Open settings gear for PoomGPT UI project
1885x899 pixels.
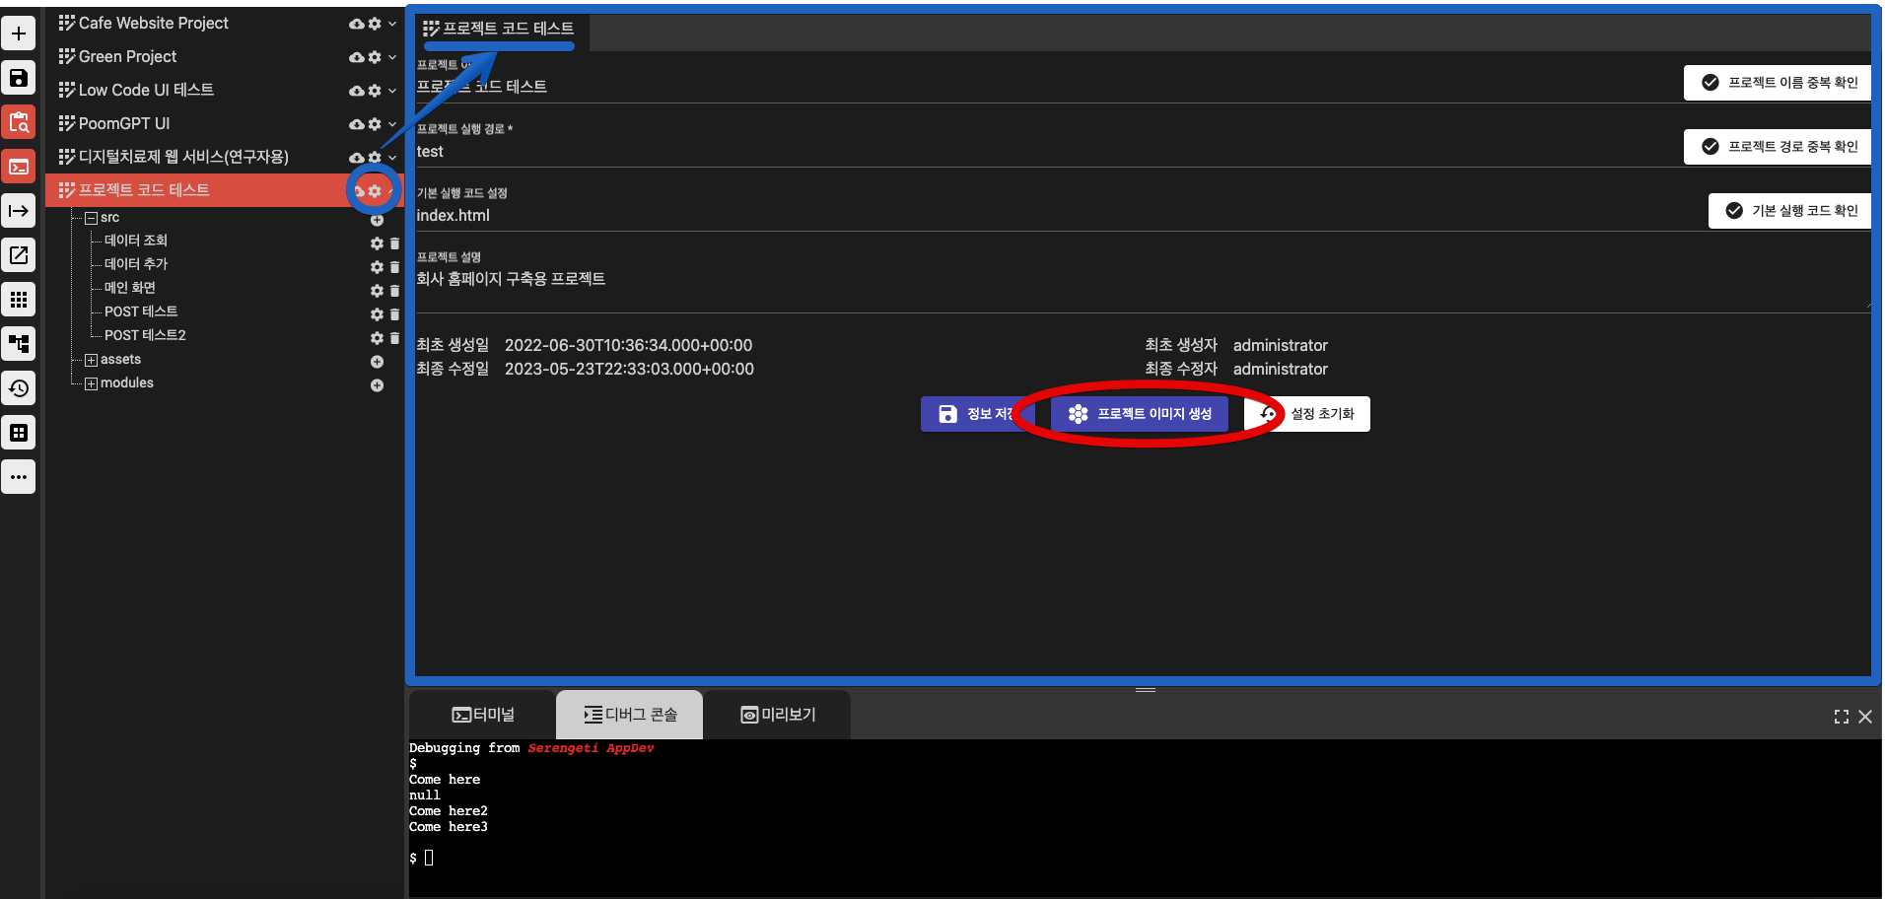375,124
